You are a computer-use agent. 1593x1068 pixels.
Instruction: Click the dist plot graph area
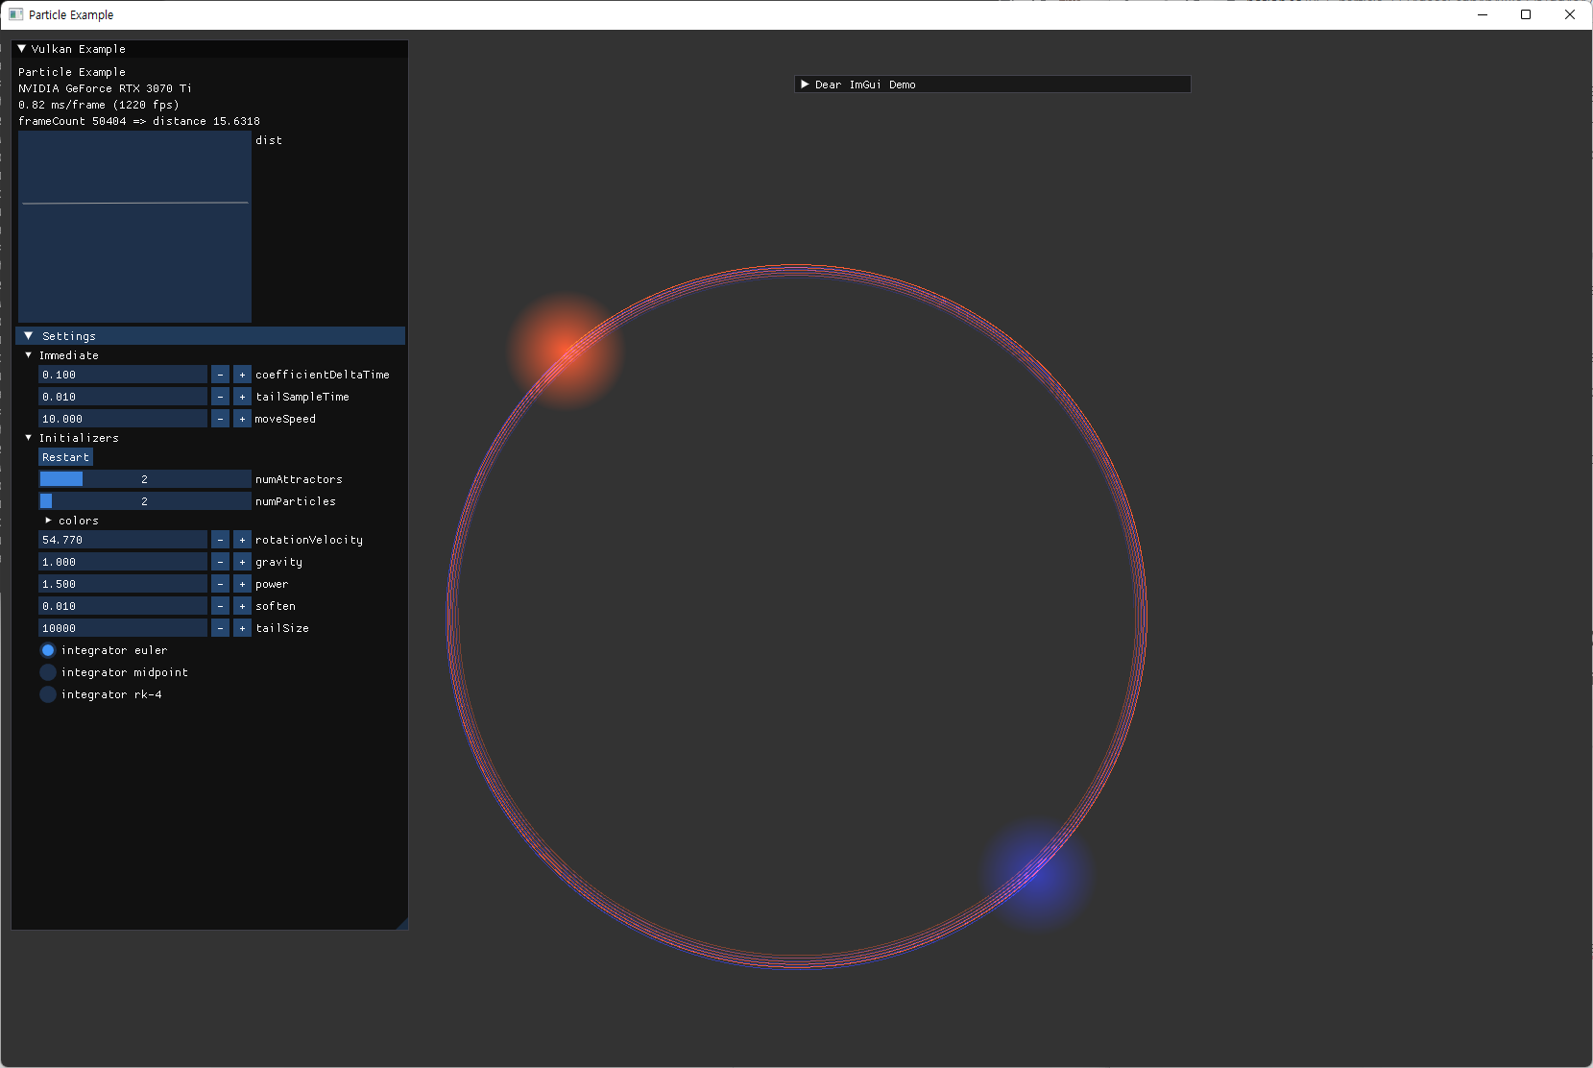134,227
